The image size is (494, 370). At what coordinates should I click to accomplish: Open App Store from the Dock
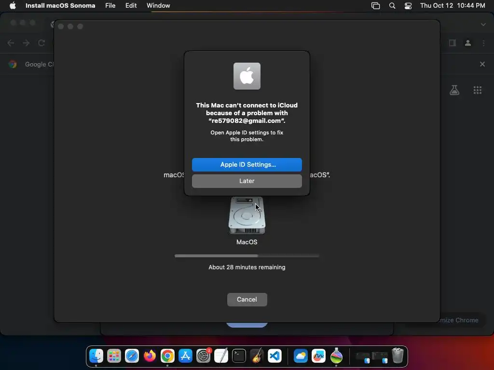pyautogui.click(x=185, y=356)
